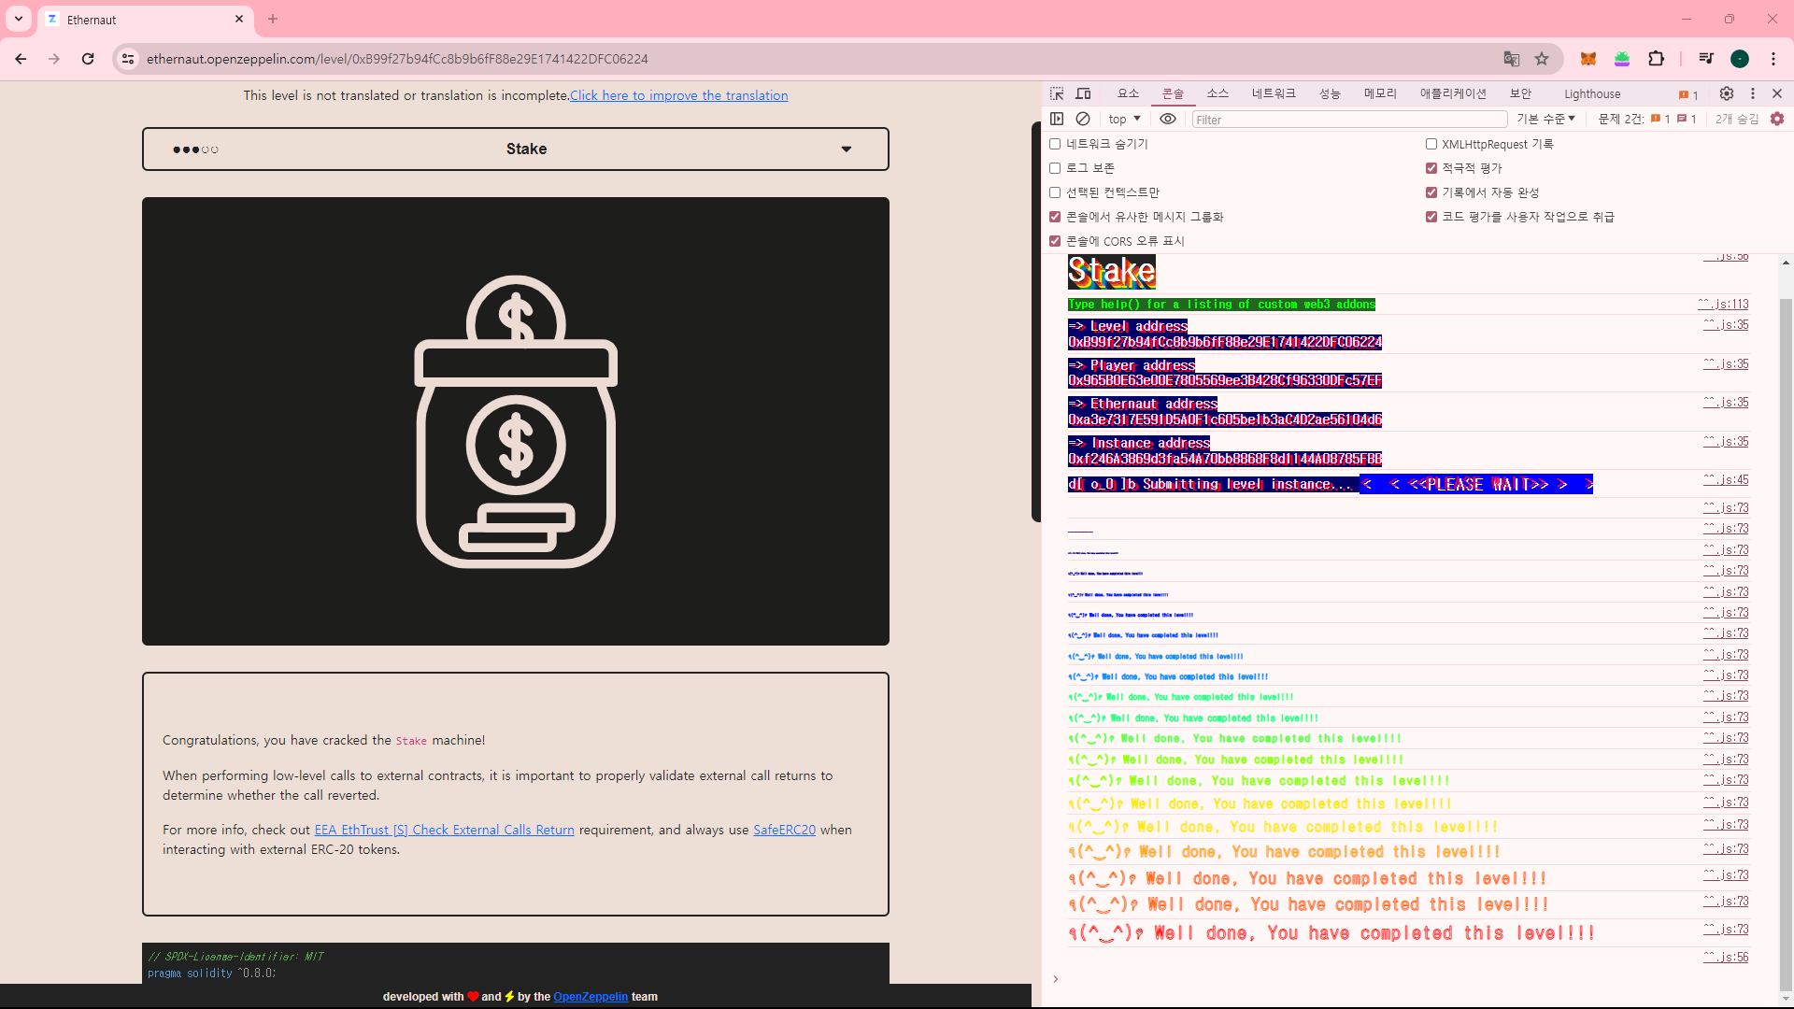
Task: Open the 기본 수준 log level dropdown
Action: point(1545,119)
